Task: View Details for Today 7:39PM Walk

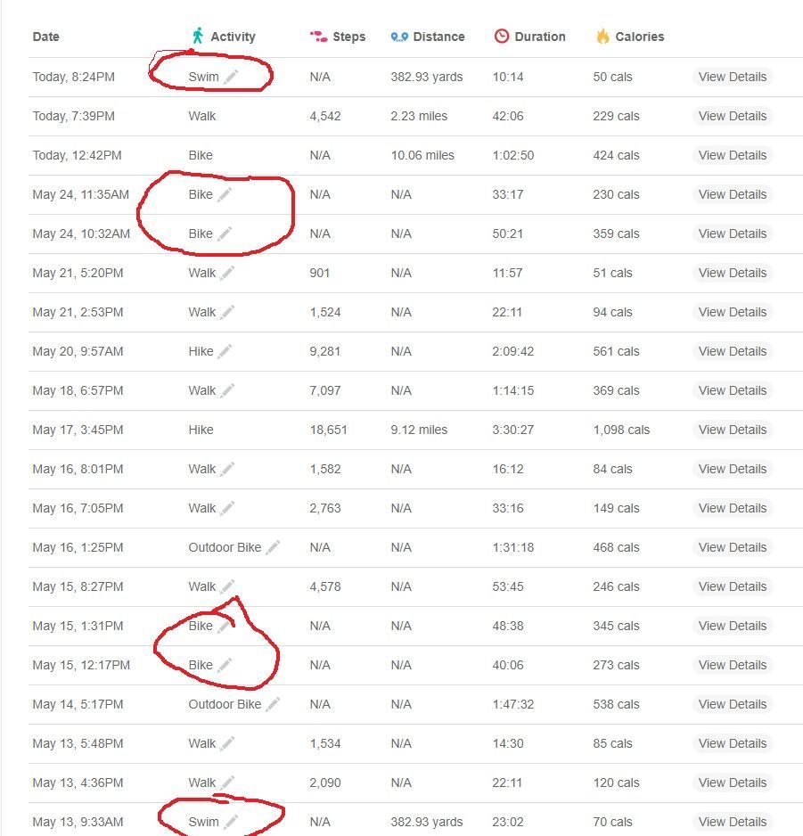Action: 732,116
